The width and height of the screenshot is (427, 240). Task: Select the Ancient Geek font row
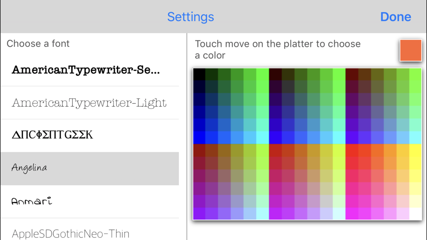click(90, 136)
